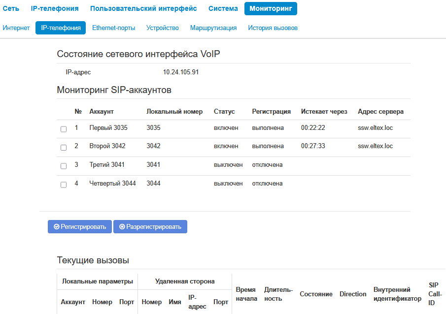Screen dimensions: 446x314
Task: Click server address in Второй 3042 row
Action: (x=375, y=146)
